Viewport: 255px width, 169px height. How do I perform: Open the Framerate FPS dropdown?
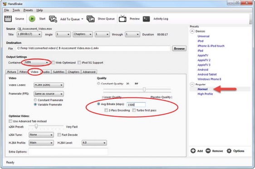(49, 94)
